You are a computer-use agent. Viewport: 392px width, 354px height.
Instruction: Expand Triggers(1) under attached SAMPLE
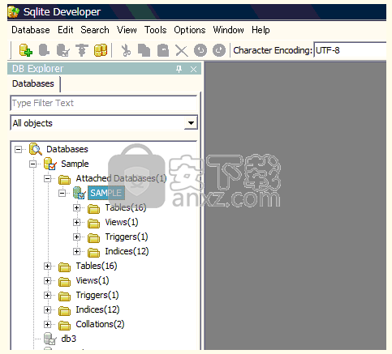coord(76,237)
